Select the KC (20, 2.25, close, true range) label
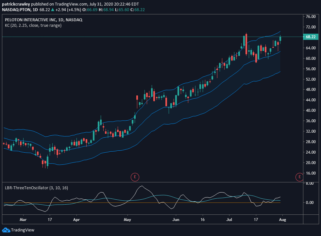321x236 pixels. tap(33, 25)
